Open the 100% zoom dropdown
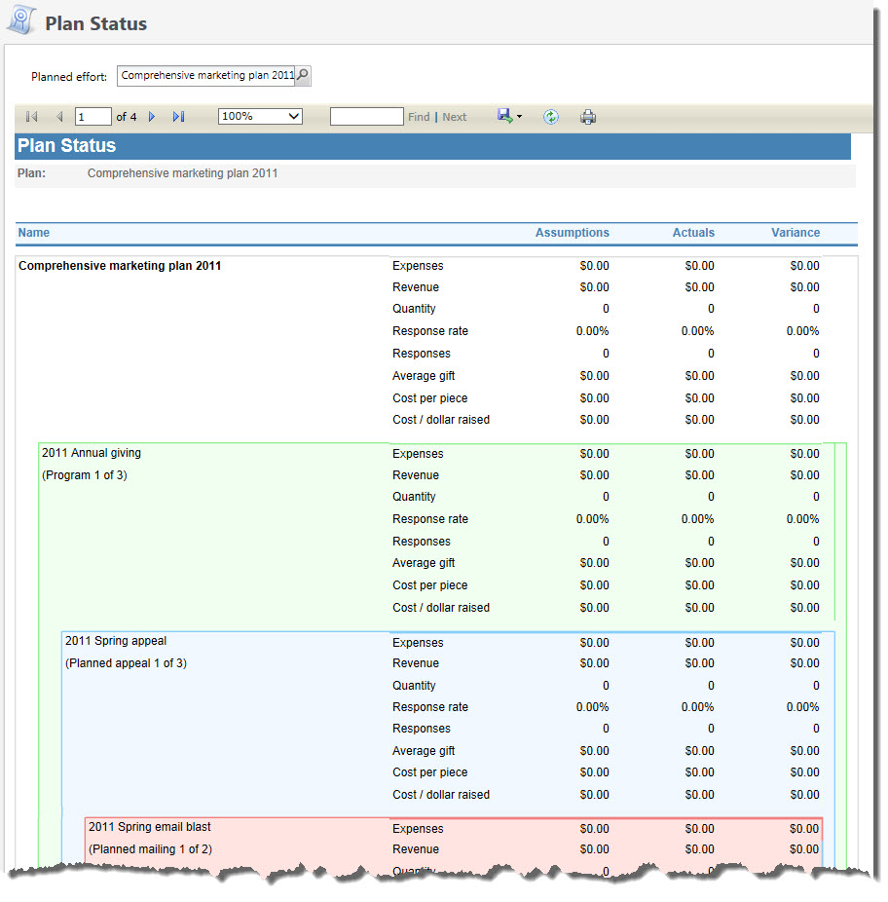The image size is (888, 902). tap(260, 116)
